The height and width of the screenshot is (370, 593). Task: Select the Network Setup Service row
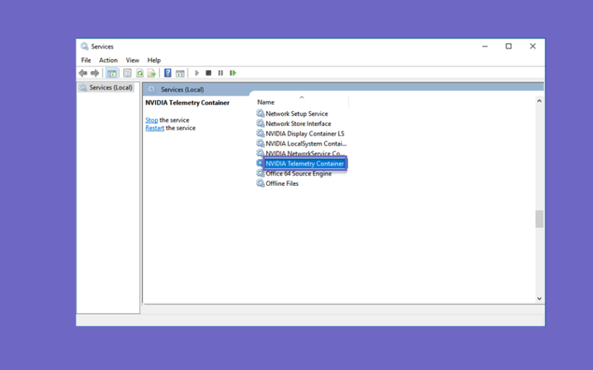tap(296, 114)
